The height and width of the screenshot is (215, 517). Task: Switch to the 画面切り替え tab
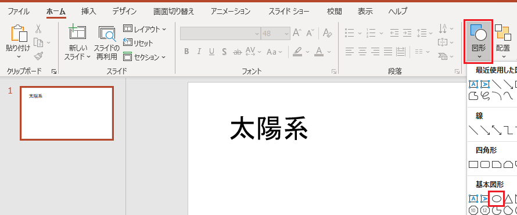pyautogui.click(x=174, y=12)
